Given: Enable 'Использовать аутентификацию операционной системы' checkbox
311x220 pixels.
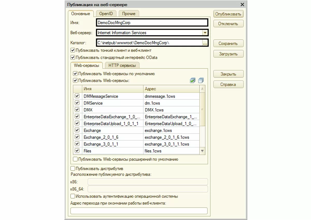Looking at the screenshot, I should point(73,196).
